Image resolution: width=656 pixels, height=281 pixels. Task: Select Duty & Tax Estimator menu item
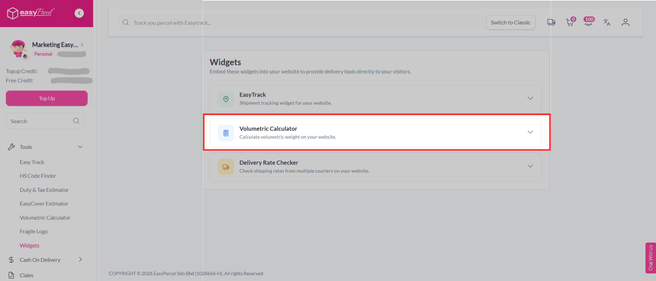[x=44, y=190]
